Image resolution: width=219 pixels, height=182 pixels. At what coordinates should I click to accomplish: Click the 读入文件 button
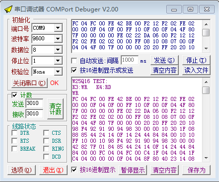click(196, 70)
